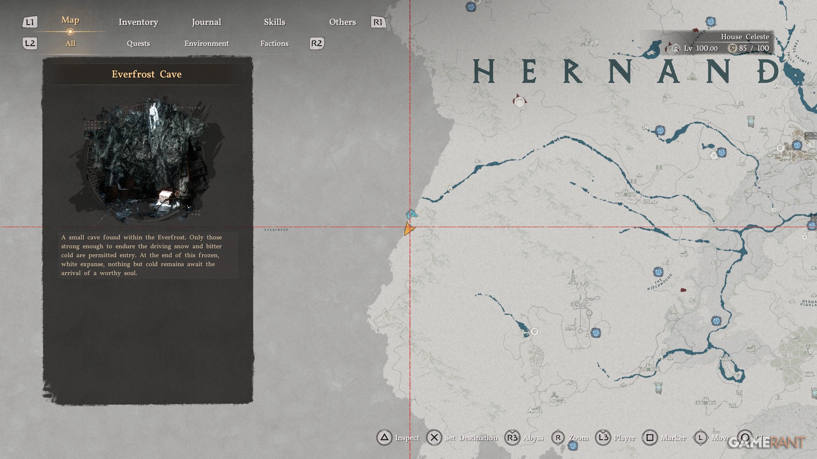Image resolution: width=817 pixels, height=459 pixels.
Task: Click the L3 Player center button
Action: (603, 438)
